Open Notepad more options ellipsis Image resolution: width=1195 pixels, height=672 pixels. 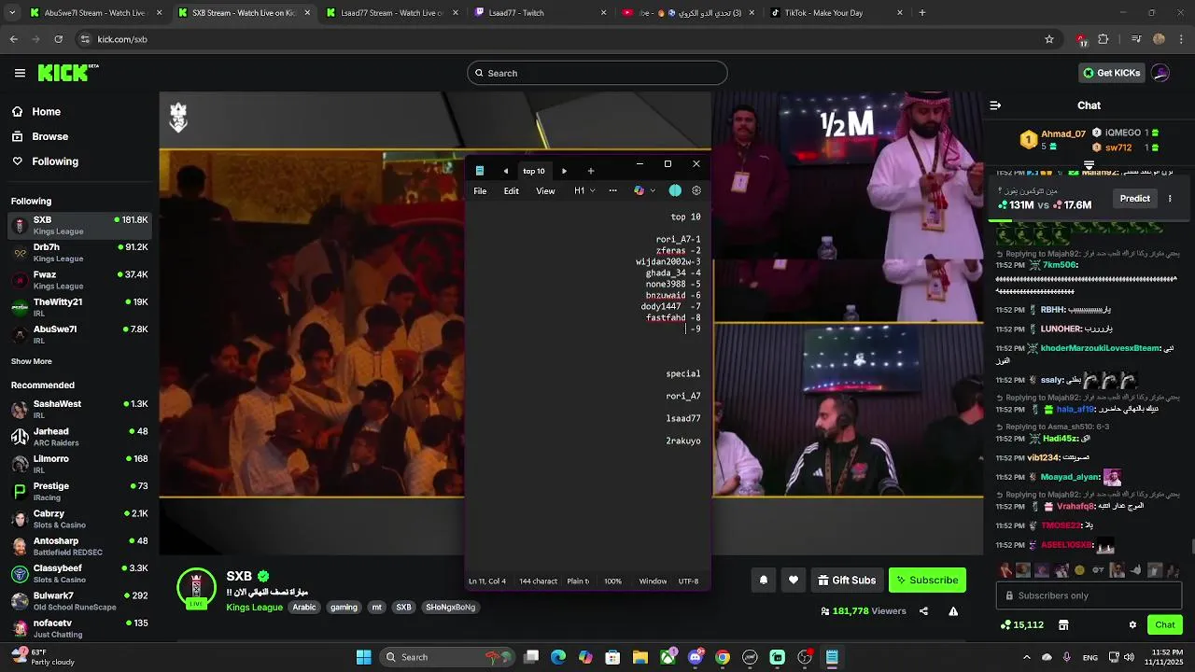[x=612, y=190]
